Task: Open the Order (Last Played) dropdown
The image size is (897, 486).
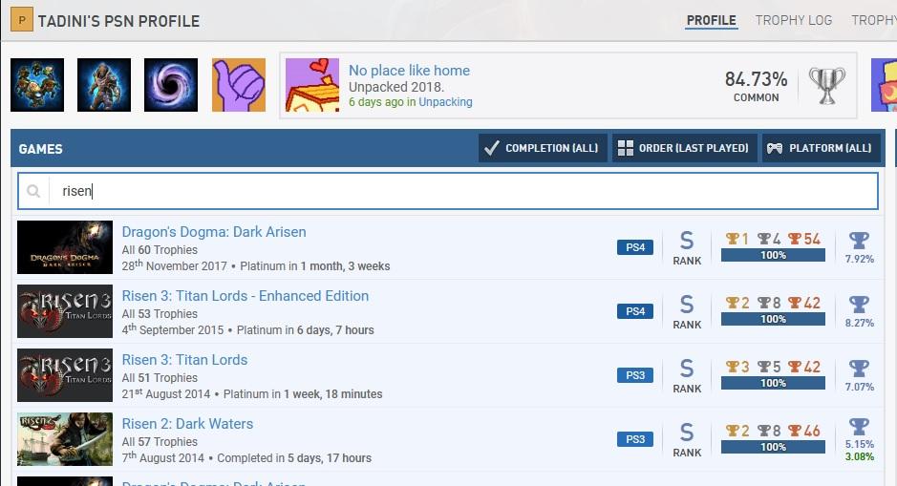Action: [684, 148]
